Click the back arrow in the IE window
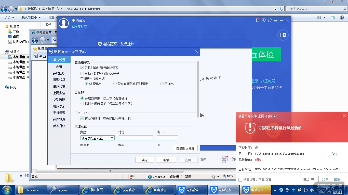This screenshot has width=348, height=195. [x=35, y=40]
